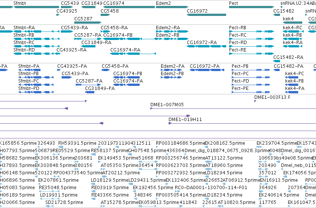Select the Edem2-RA transcript label

[x=168, y=27]
